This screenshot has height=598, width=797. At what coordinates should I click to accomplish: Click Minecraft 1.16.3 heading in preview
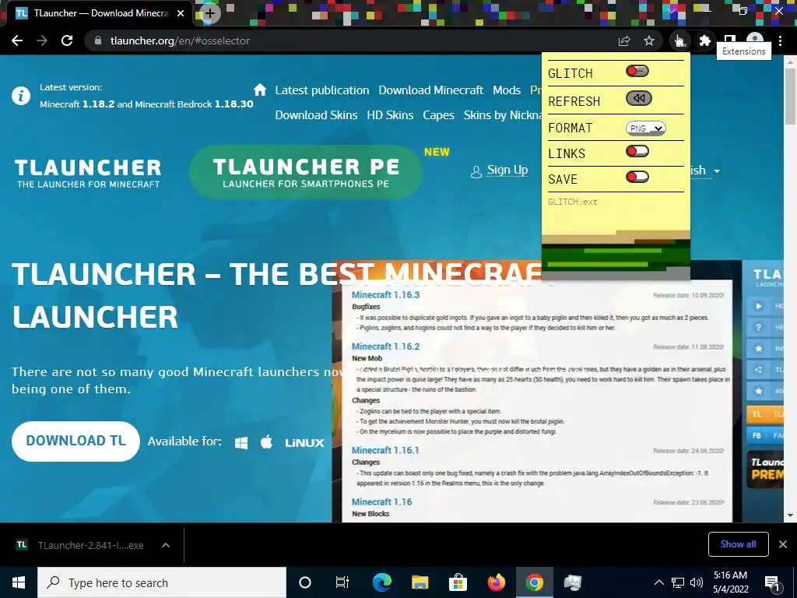[x=385, y=295]
